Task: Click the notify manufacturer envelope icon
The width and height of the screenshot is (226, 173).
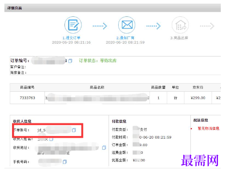Action: [127, 25]
